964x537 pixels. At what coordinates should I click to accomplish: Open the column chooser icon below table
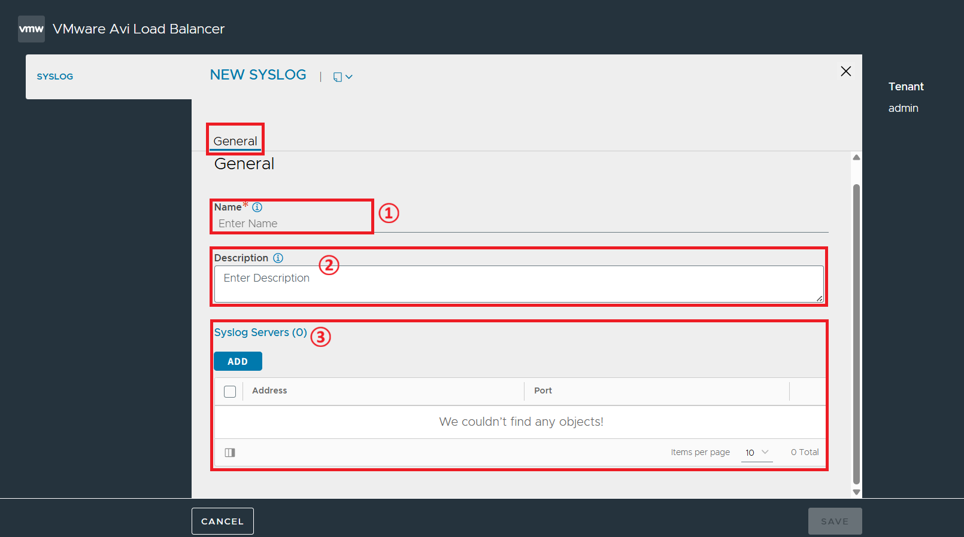(230, 453)
